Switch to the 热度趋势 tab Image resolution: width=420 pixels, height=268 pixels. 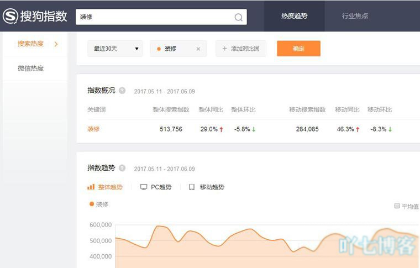pos(294,16)
